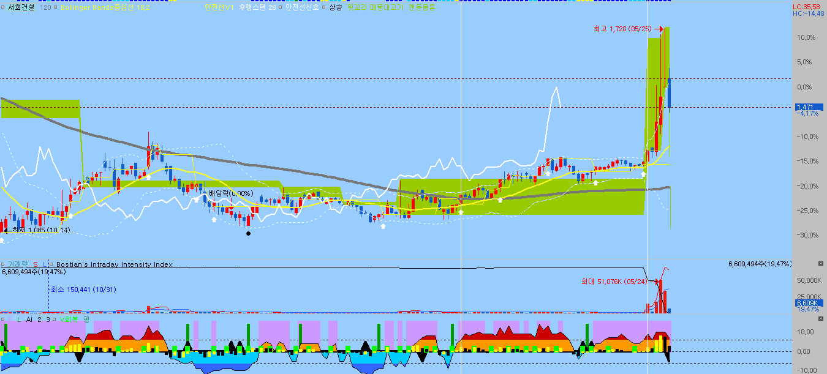This screenshot has height=374, width=827.
Task: Select the 안전선V1 indicator label
Action: pos(219,7)
